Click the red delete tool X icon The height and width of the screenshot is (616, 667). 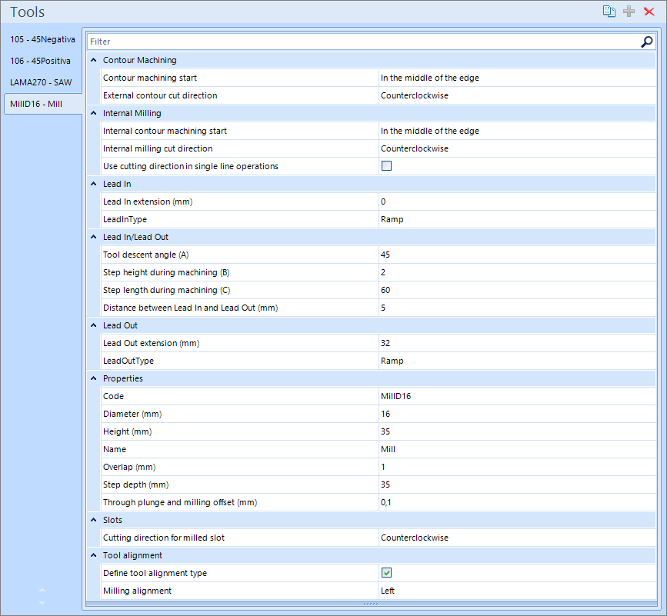[649, 12]
